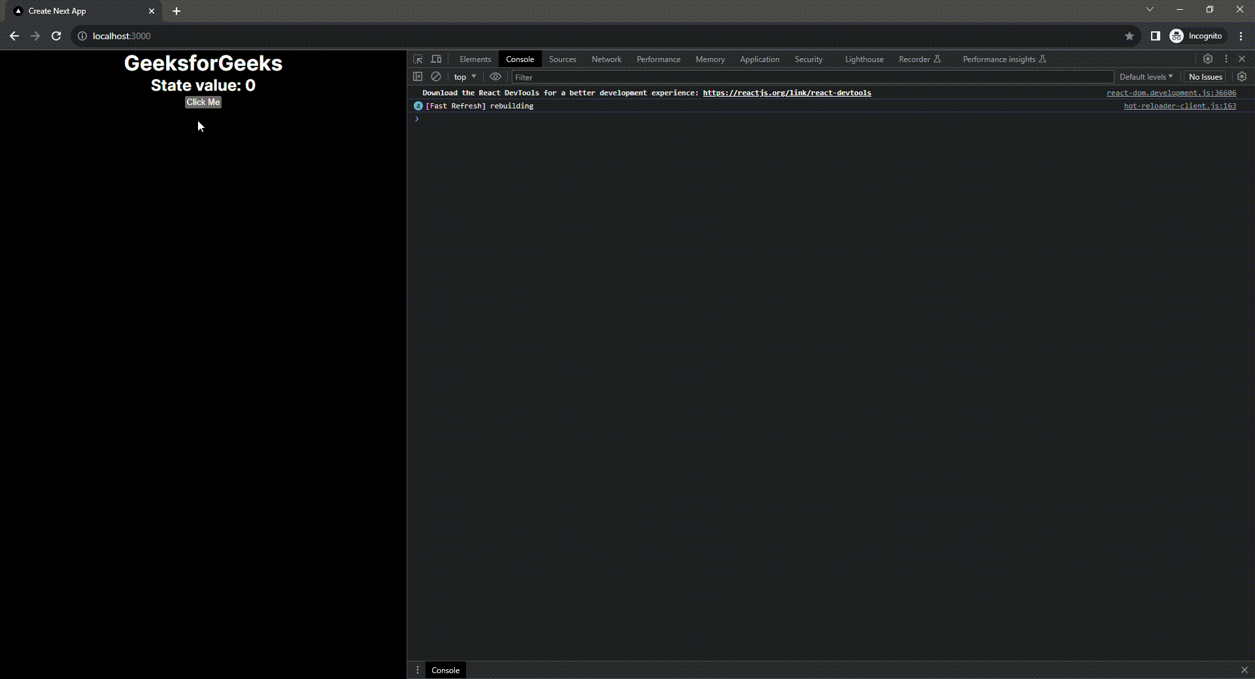The image size is (1255, 679).
Task: Click the browser forward arrow
Action: click(35, 36)
